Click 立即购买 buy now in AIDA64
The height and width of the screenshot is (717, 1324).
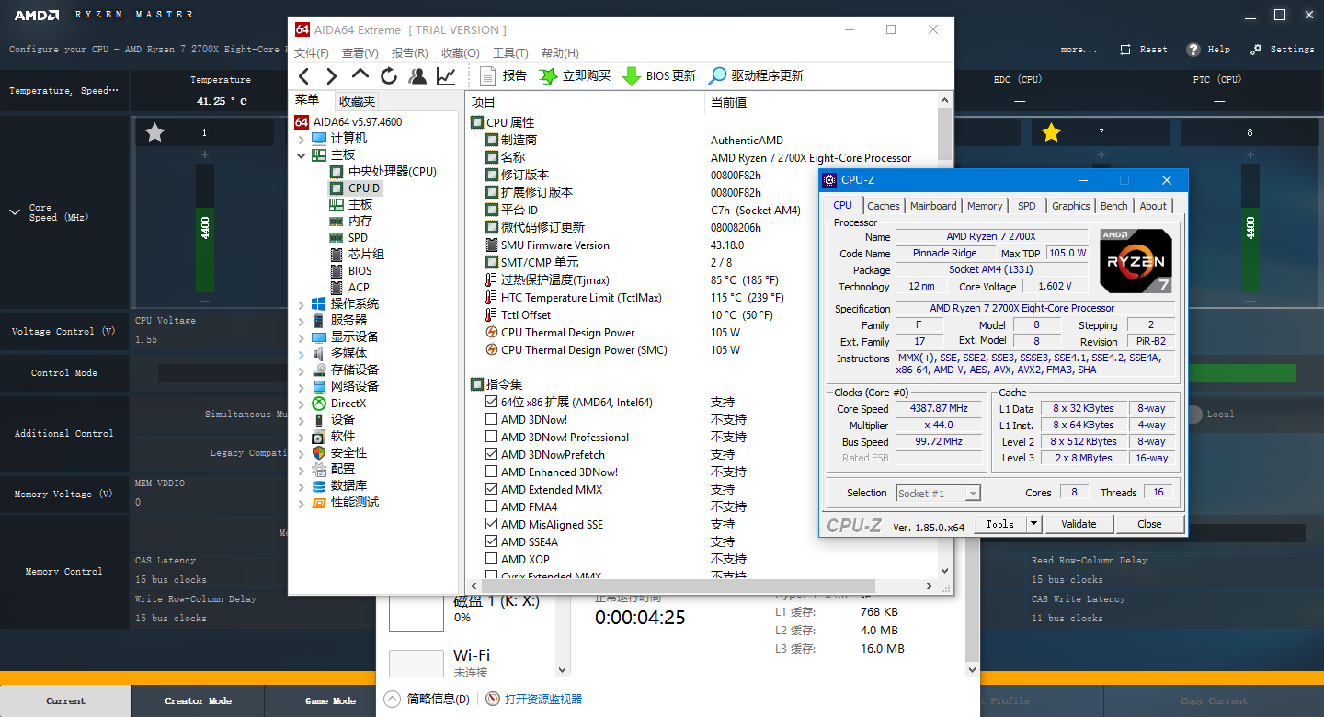pyautogui.click(x=576, y=76)
